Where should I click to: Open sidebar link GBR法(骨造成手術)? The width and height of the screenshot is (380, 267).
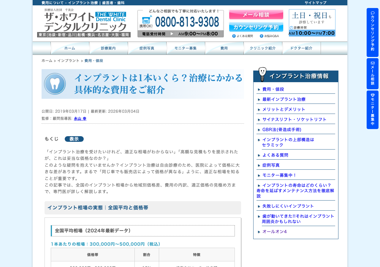tap(282, 129)
